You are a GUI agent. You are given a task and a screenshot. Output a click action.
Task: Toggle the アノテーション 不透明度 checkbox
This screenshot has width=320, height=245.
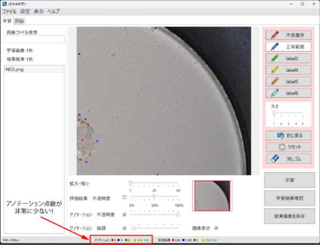click(x=124, y=214)
